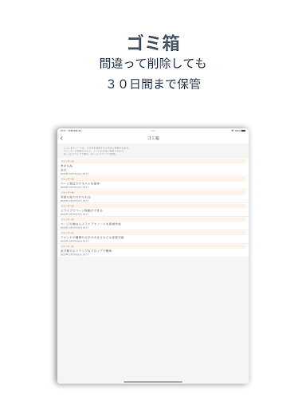
Task: Open the note about スワイプでページ移動ができる
Action: click(153, 210)
